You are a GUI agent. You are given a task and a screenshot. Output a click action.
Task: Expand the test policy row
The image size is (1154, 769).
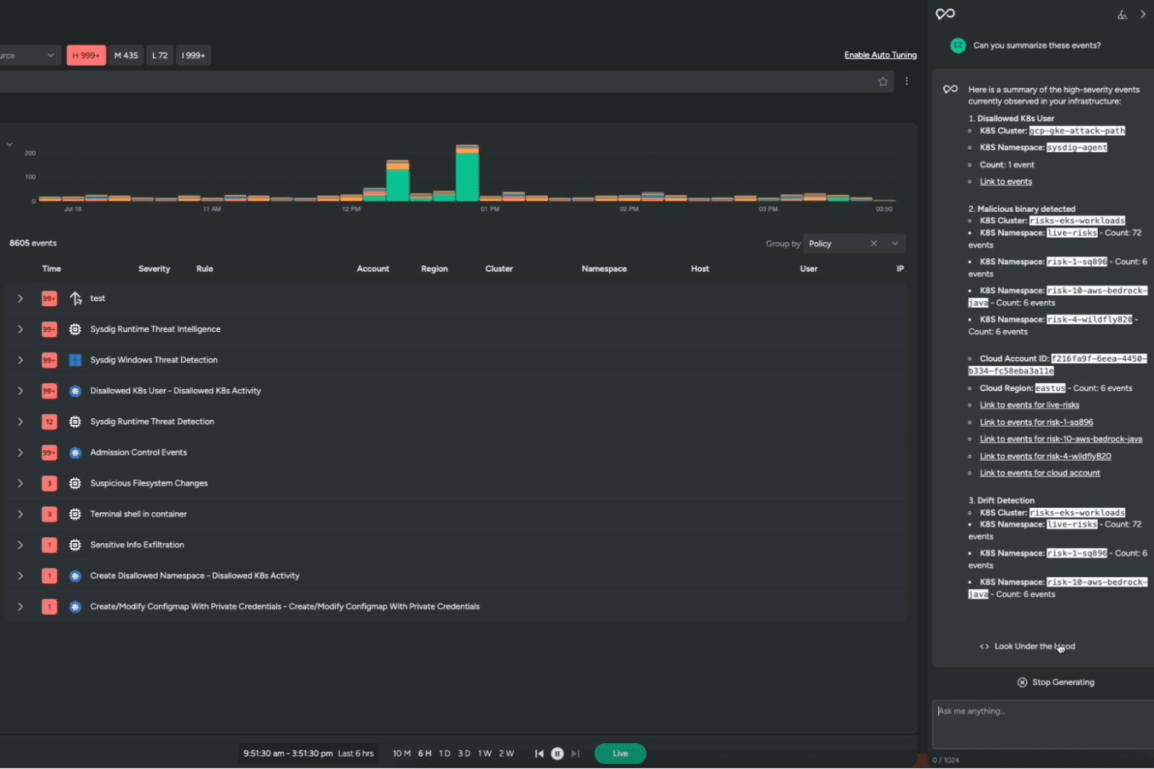click(x=21, y=299)
